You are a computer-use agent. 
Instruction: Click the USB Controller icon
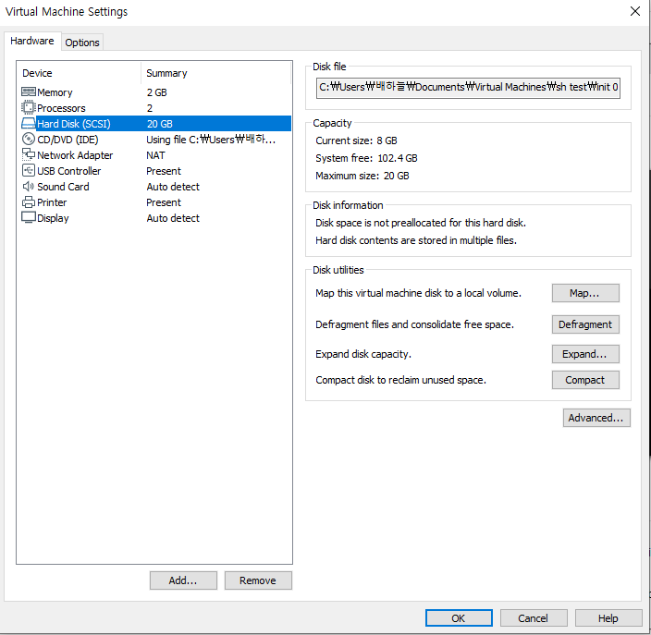pos(29,171)
